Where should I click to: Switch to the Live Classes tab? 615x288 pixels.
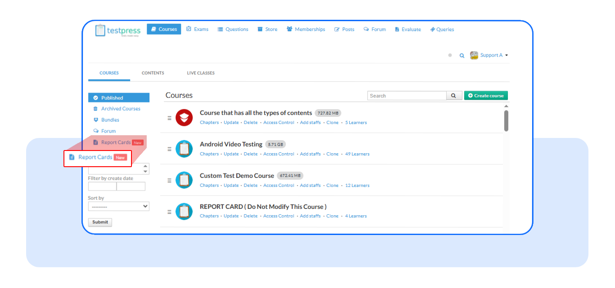pos(201,73)
